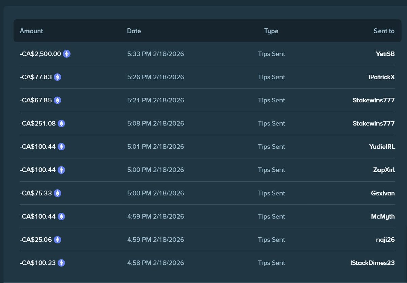This screenshot has height=283, width=407.
Task: Click Tips Sent in the GsxIvan row
Action: (x=272, y=193)
